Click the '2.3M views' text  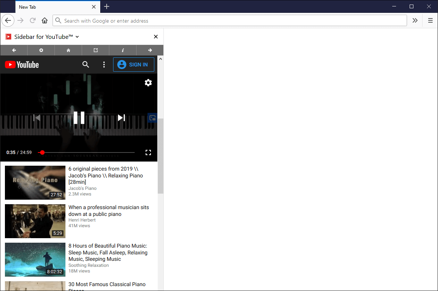[x=80, y=194]
